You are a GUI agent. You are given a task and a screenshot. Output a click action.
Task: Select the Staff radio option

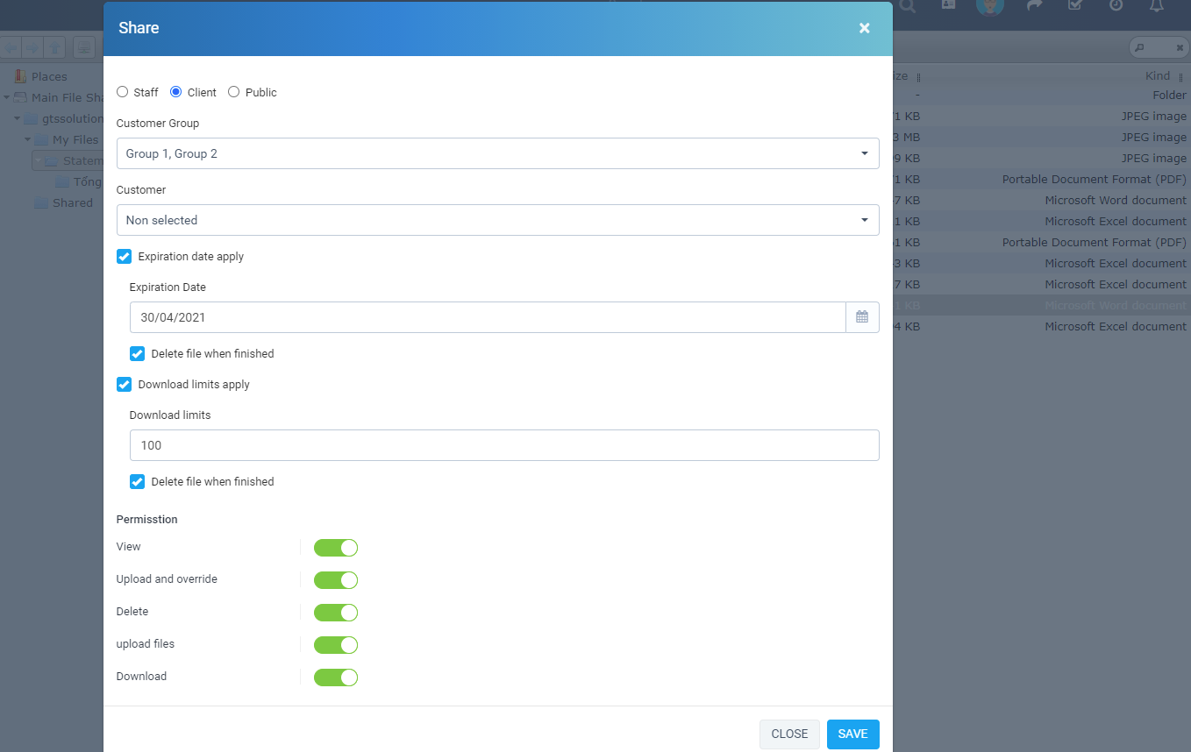[123, 92]
